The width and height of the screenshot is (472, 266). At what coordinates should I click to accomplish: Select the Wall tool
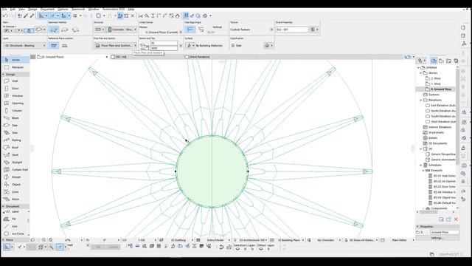(15, 81)
